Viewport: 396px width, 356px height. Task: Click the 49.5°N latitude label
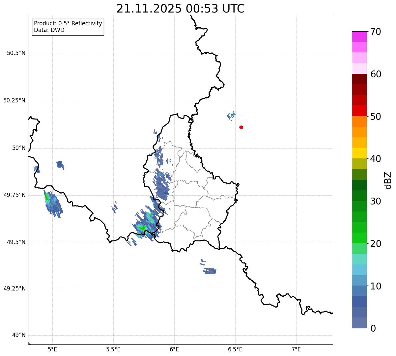coord(16,242)
